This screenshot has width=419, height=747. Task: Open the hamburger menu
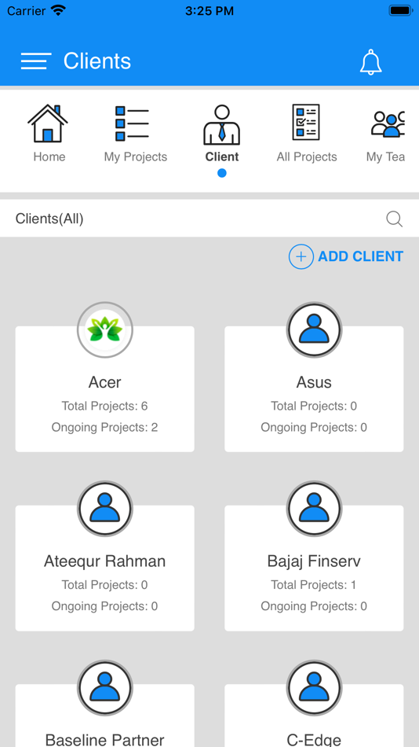(x=36, y=61)
